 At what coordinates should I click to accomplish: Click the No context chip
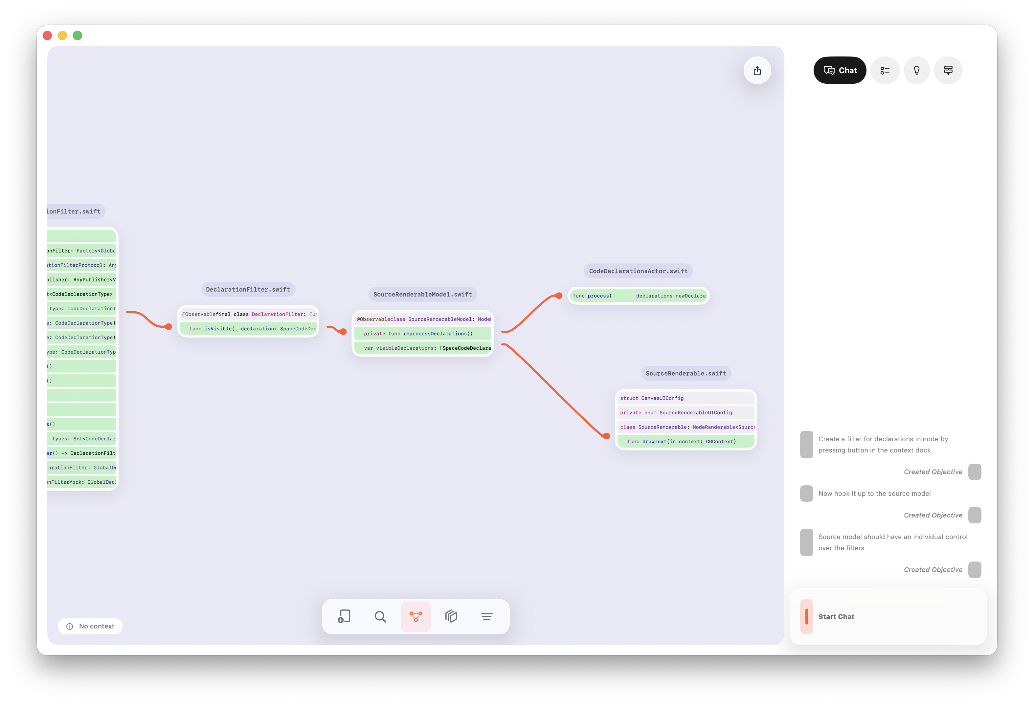point(90,626)
